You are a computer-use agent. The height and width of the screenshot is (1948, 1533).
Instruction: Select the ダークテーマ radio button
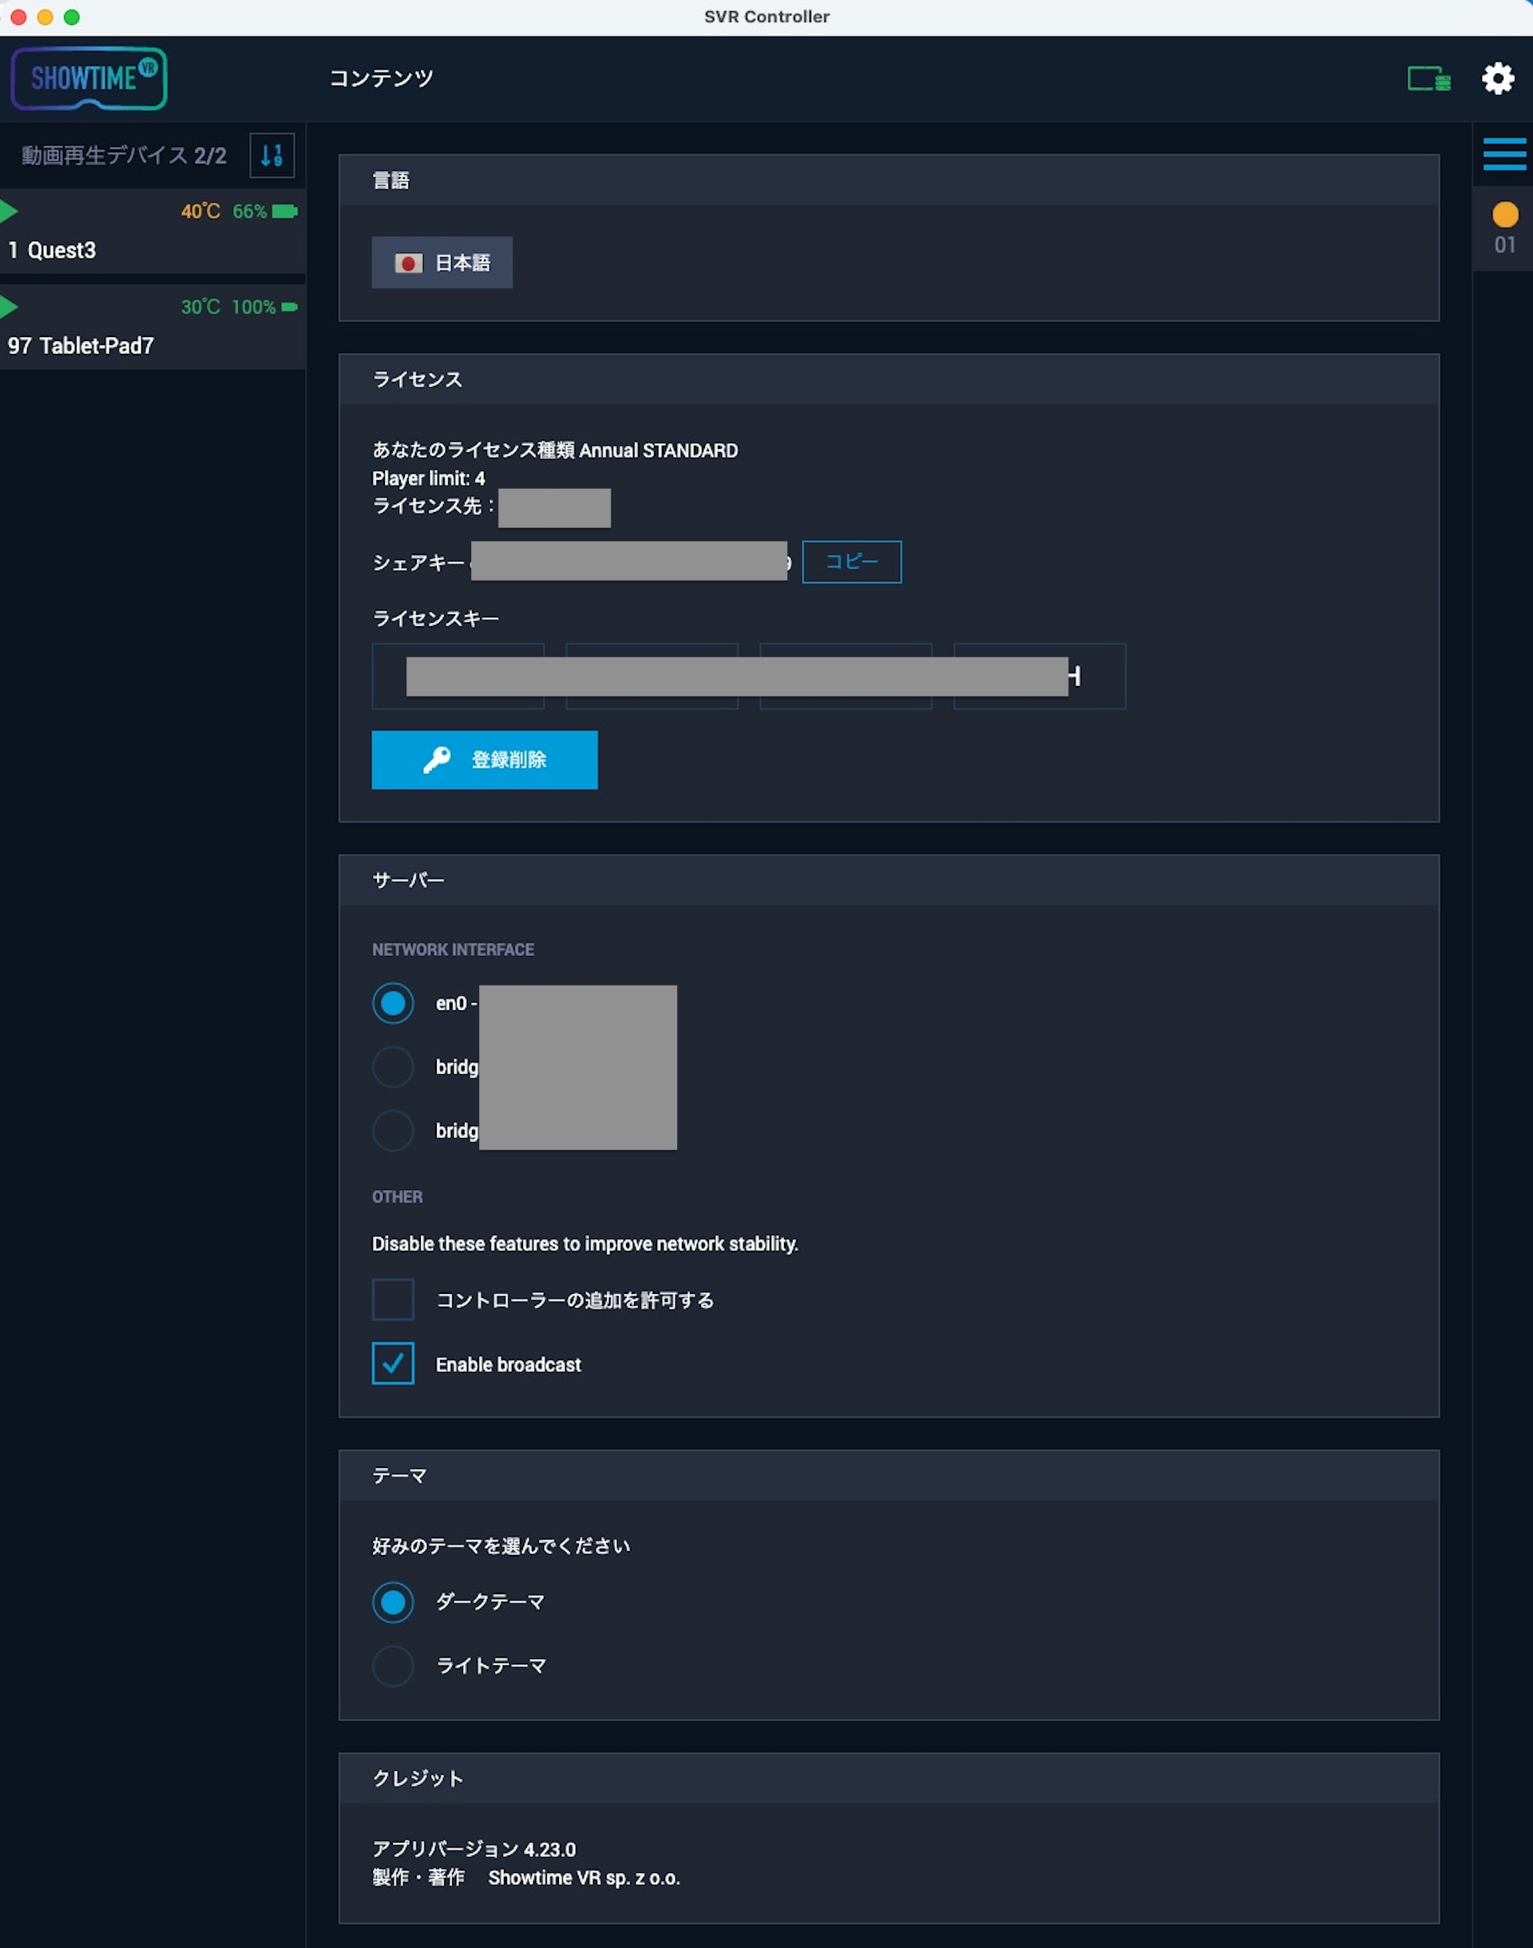coord(393,1602)
